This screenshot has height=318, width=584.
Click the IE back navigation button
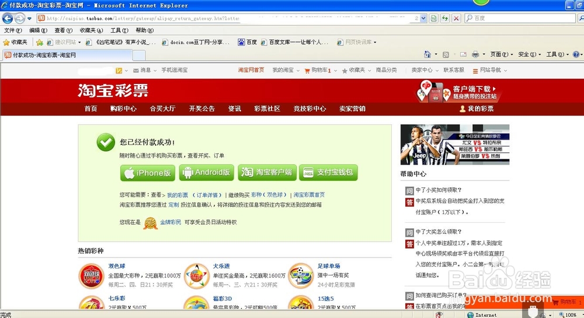8,18
